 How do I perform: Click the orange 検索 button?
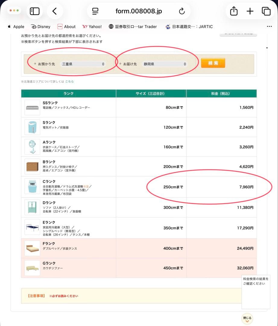coord(213,63)
